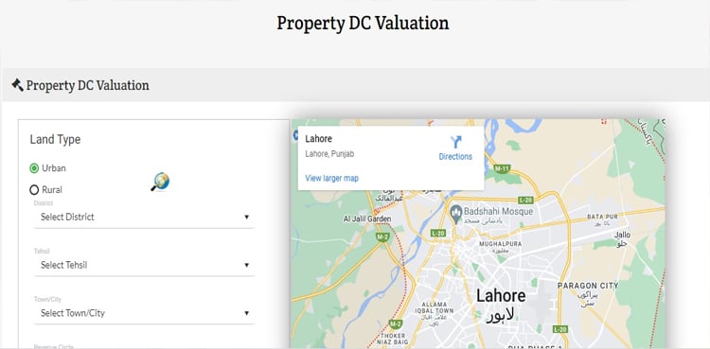Screen dimensions: 710x349
Task: Click the Allama Iqbal Town map label
Action: click(x=435, y=307)
